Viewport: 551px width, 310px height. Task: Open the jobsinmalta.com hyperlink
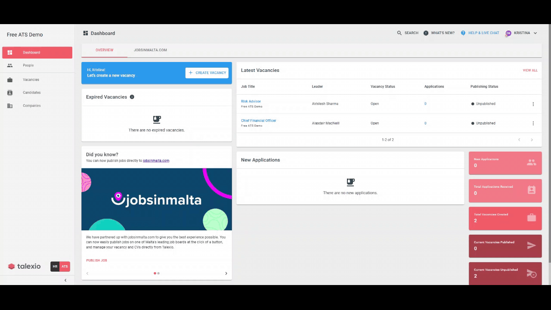click(156, 161)
